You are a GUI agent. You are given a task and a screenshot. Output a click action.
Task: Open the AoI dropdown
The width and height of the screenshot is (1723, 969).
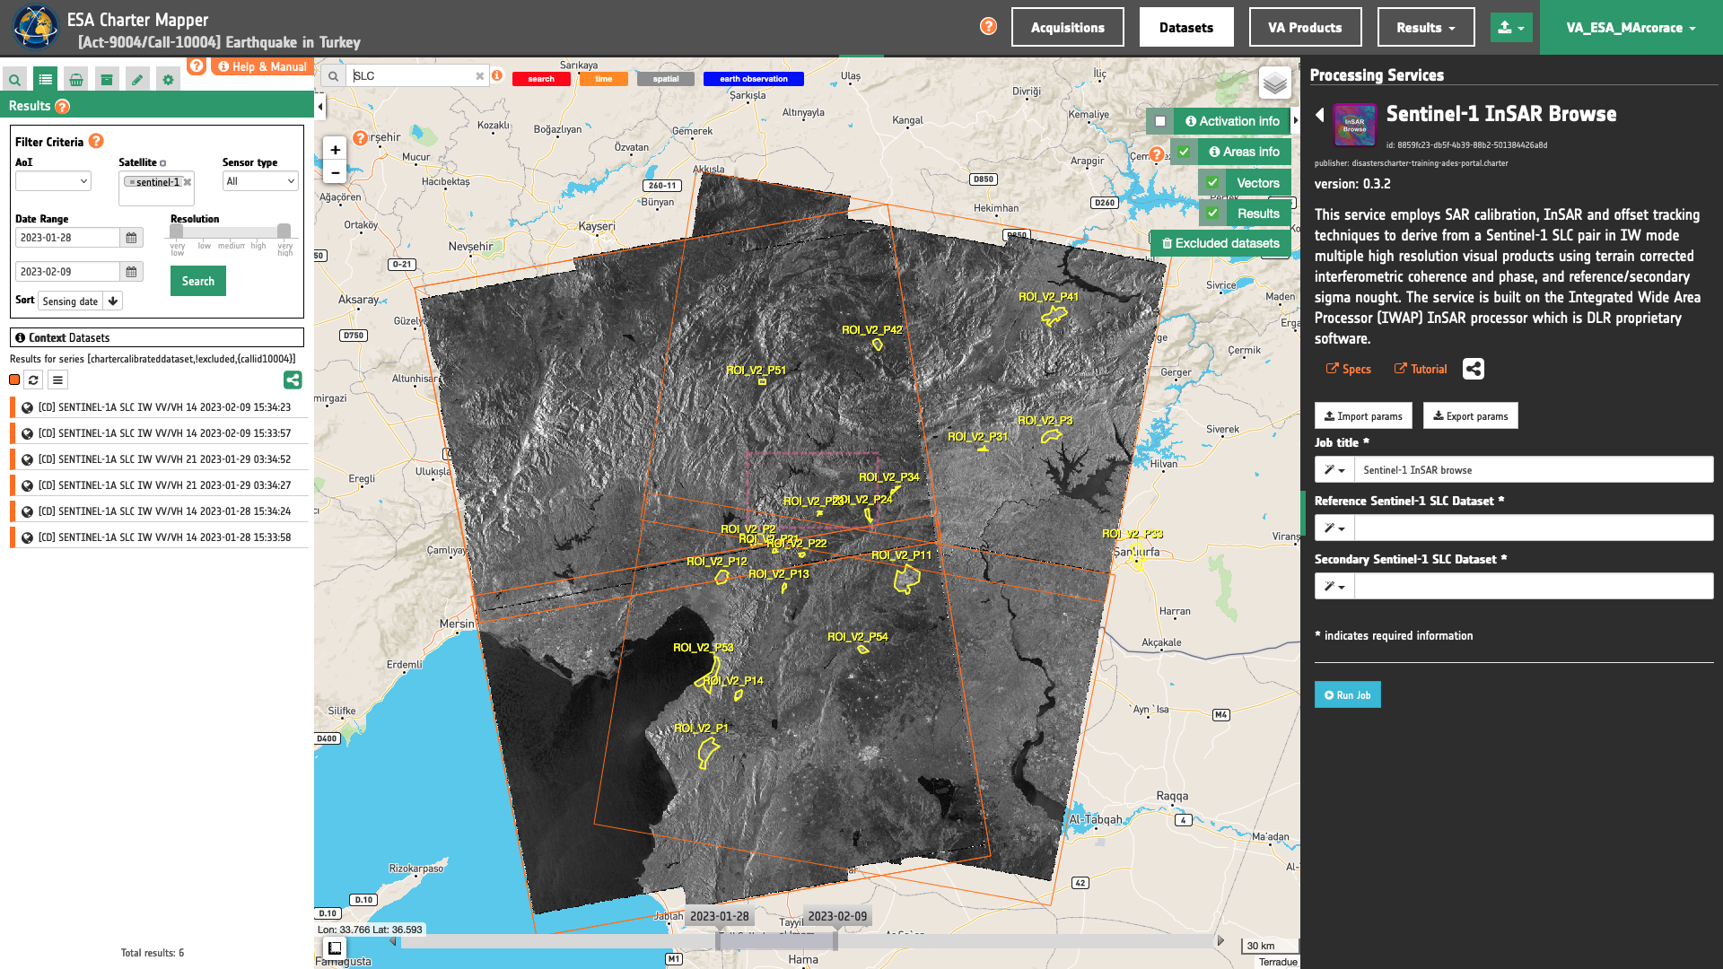pos(53,181)
